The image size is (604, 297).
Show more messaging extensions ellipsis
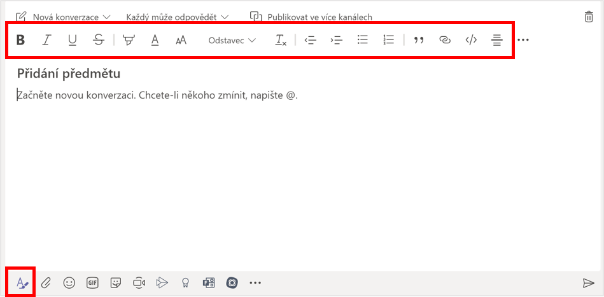[x=255, y=283]
